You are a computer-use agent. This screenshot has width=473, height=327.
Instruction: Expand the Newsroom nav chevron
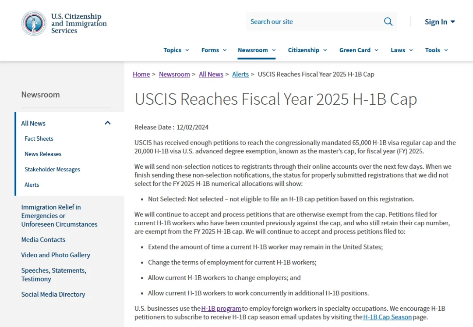pos(274,50)
